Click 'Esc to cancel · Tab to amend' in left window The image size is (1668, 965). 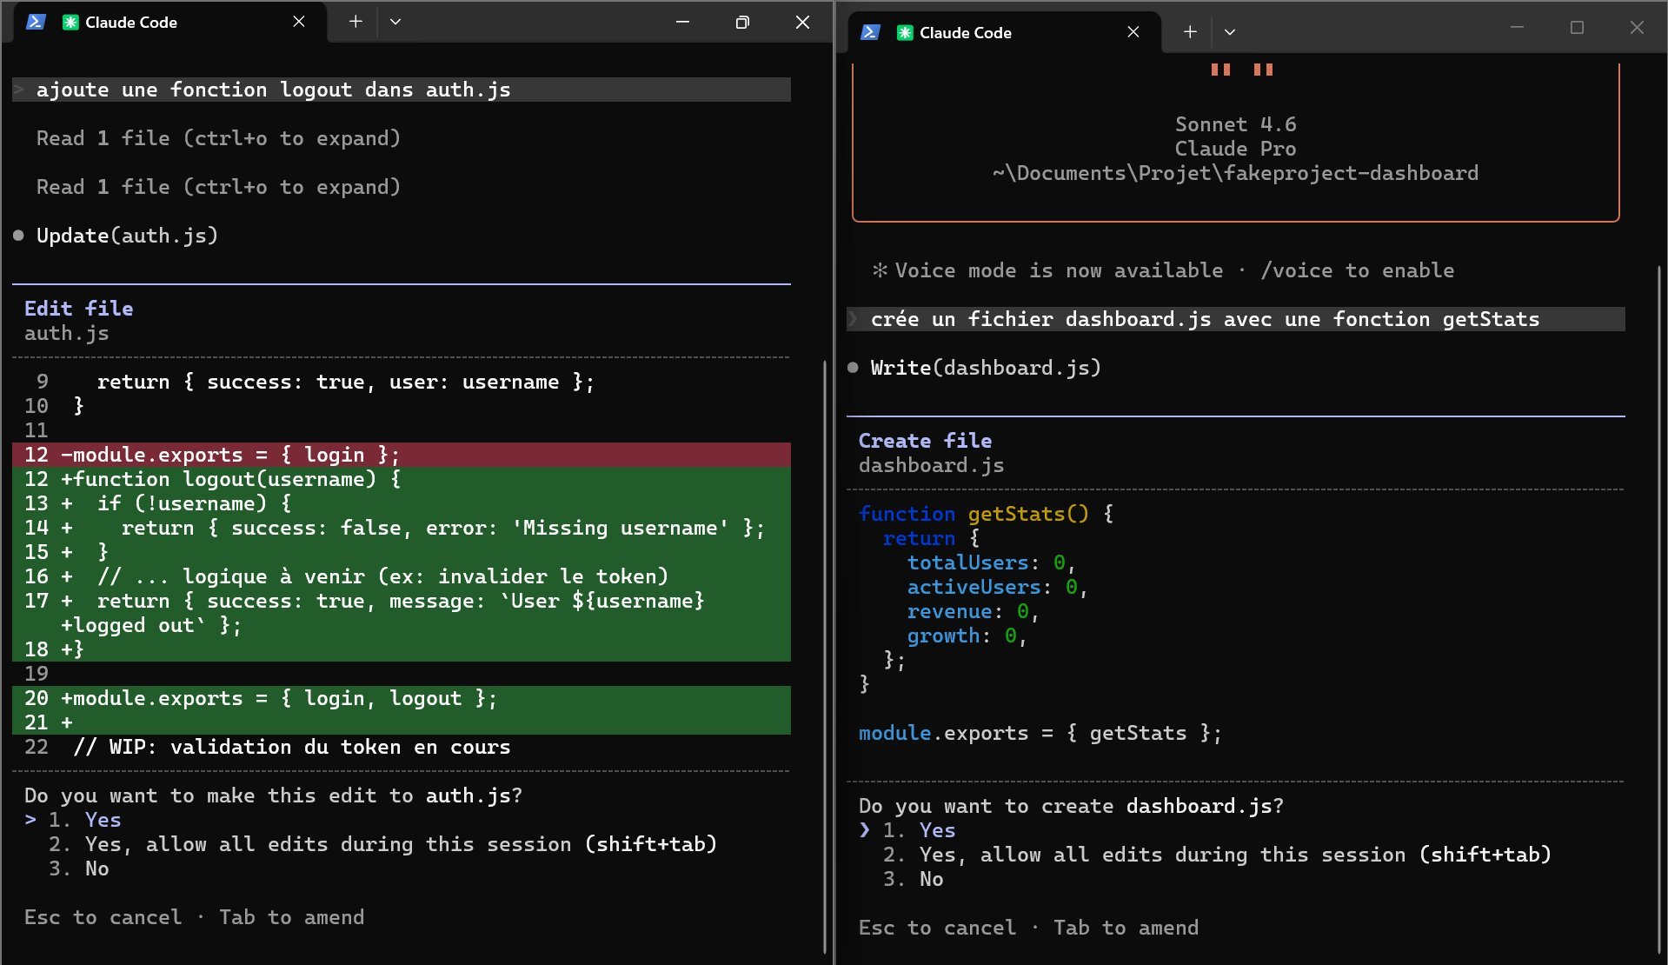click(x=195, y=917)
